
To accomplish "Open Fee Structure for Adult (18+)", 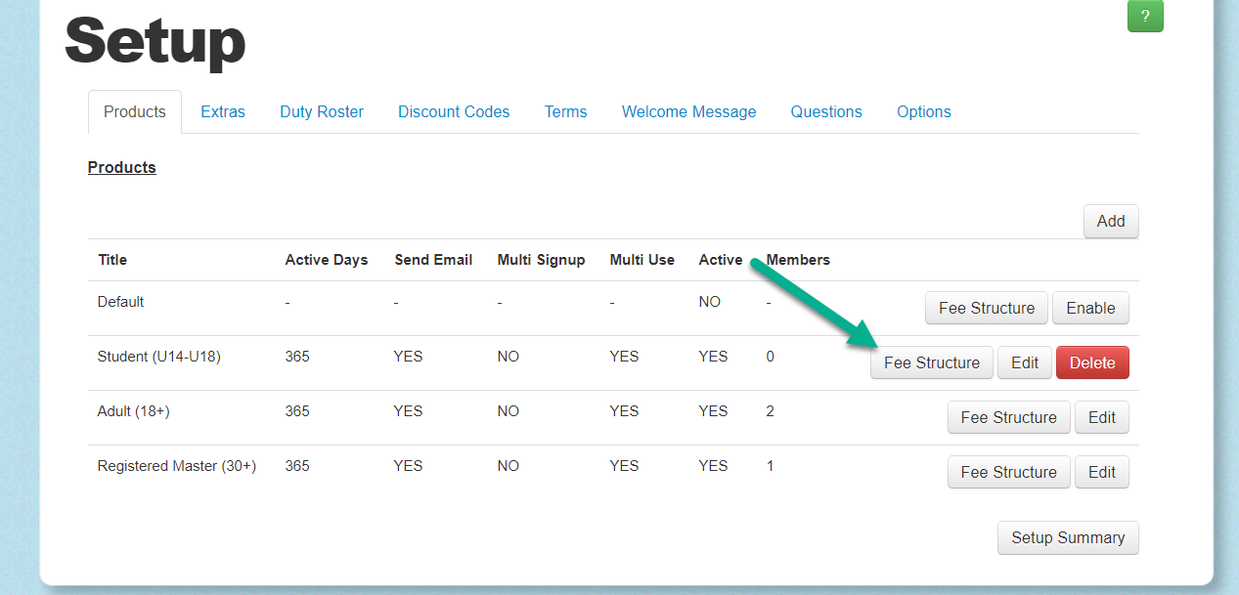I will coord(1009,417).
